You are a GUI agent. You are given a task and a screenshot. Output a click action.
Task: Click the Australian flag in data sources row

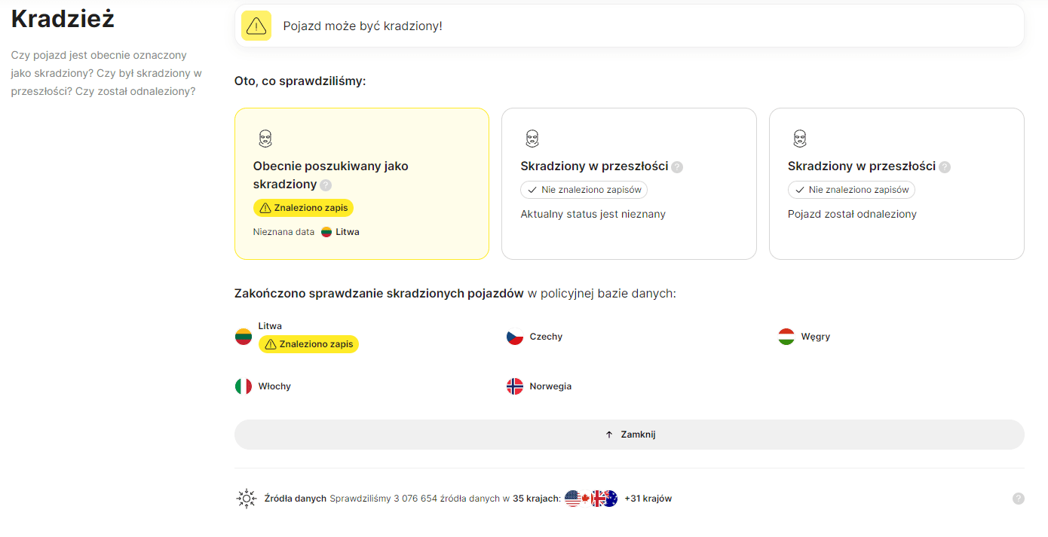(x=609, y=499)
